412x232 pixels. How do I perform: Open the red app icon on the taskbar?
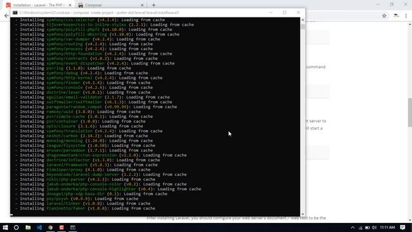pos(62,227)
